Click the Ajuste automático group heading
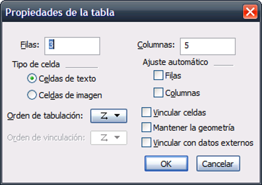Screen dimensions: 262x185 175,62
